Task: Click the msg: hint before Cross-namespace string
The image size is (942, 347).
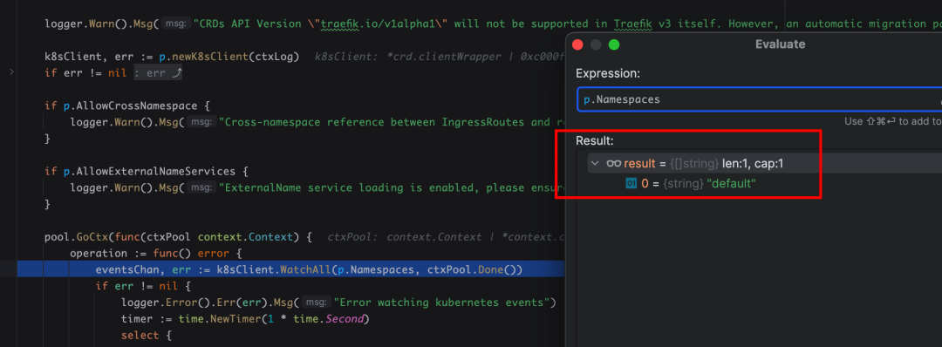Action: [x=201, y=122]
